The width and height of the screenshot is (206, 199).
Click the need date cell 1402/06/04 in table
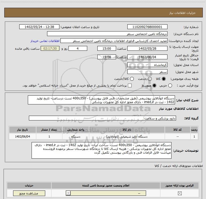(22, 136)
